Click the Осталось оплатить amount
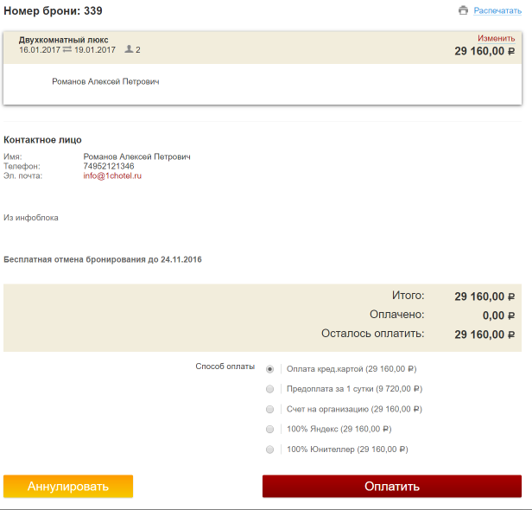Screen dimensions: 532x510 click(x=484, y=335)
